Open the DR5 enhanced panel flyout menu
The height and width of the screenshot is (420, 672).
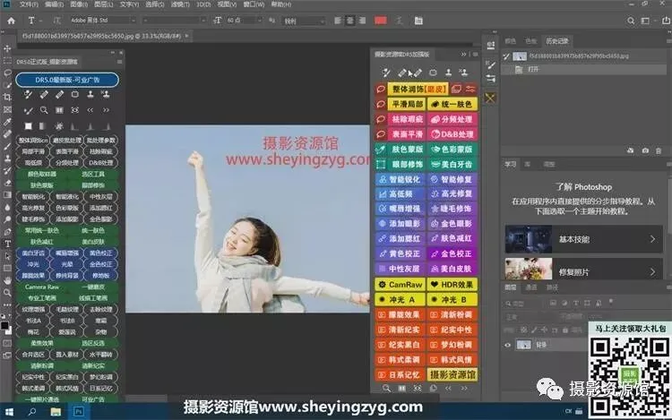pyautogui.click(x=475, y=55)
